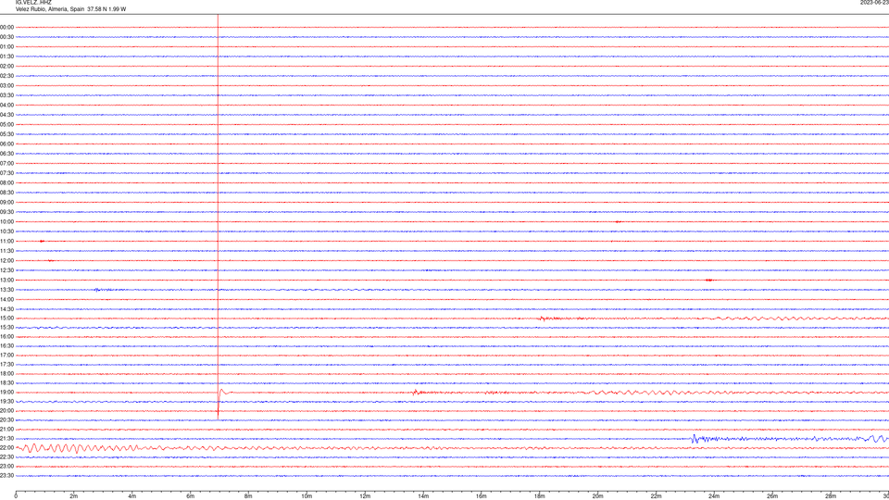Click the event onset on the 21:30 trace

coord(694,439)
